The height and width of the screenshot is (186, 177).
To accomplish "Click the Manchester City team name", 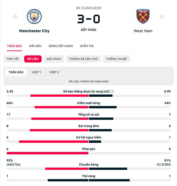I will click(34, 31).
